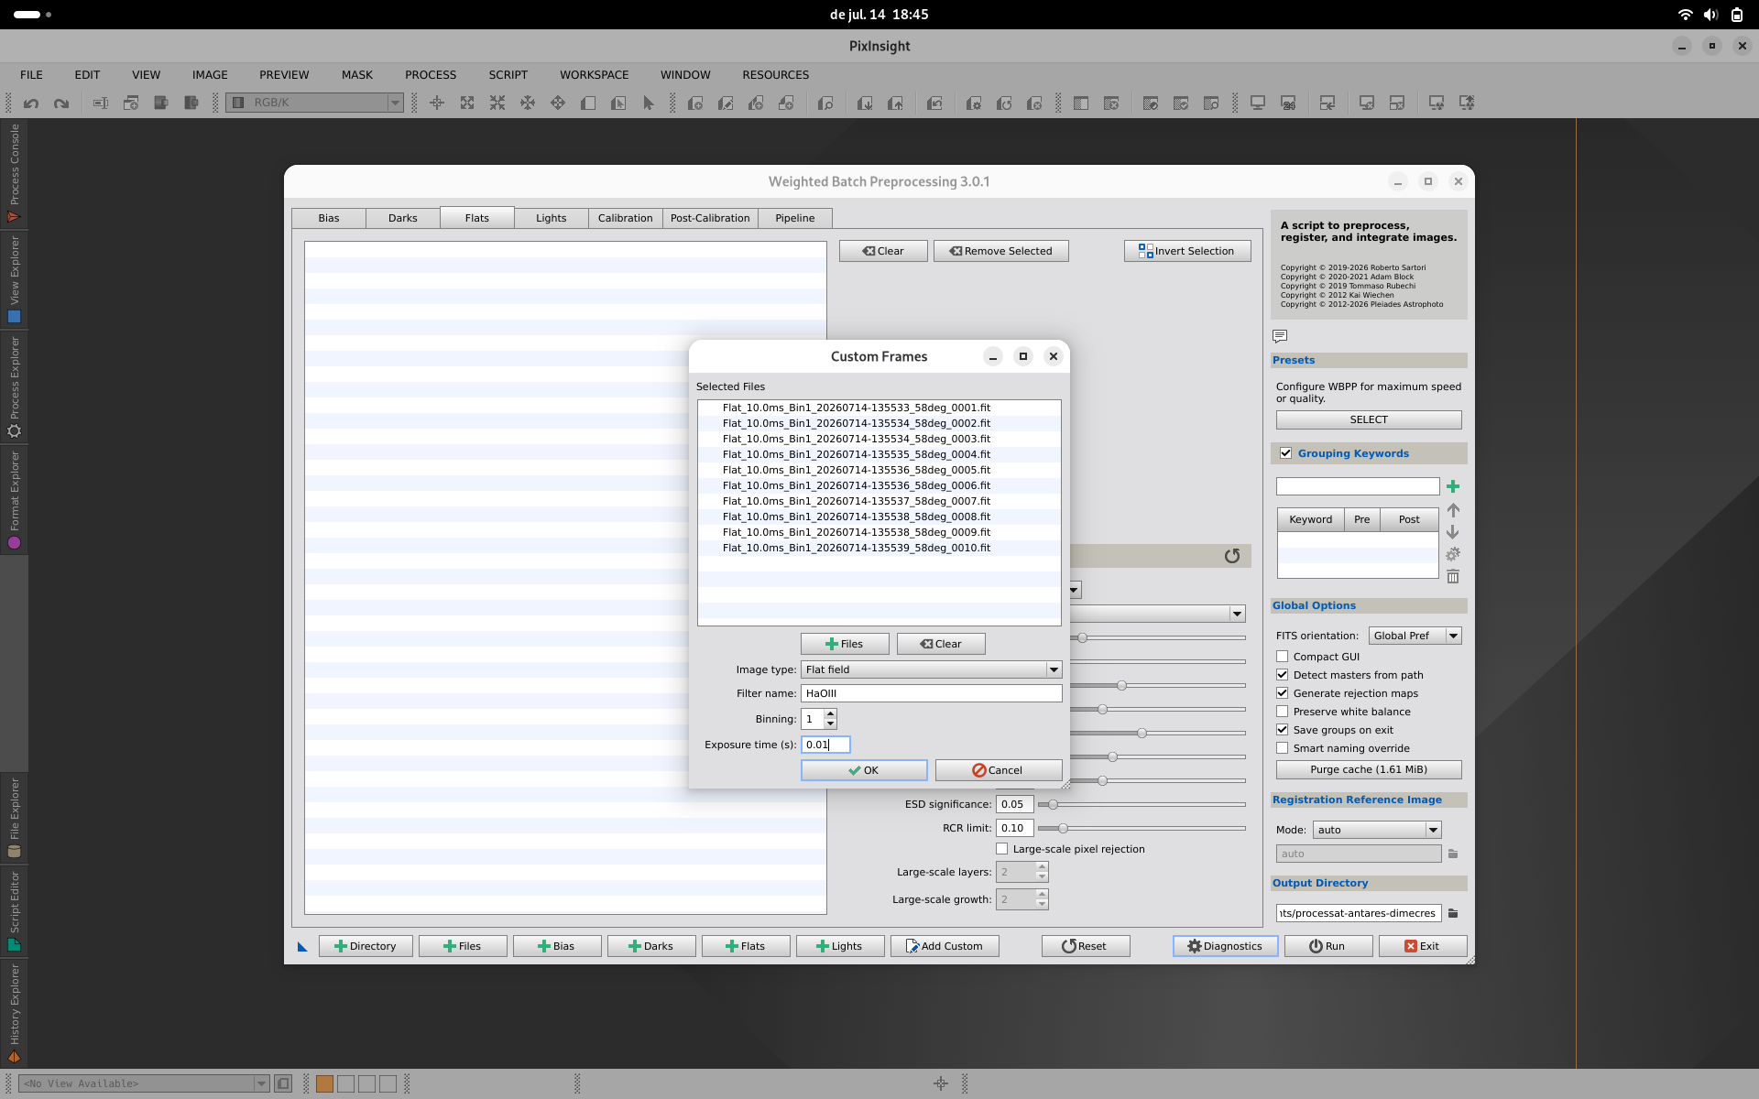The height and width of the screenshot is (1099, 1759).
Task: Browse output directory with folder icon
Action: click(1453, 913)
